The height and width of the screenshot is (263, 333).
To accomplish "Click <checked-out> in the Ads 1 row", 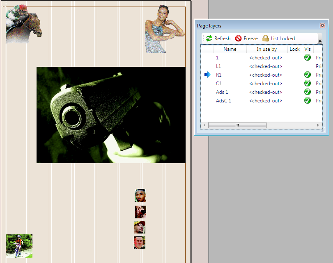I will [x=266, y=92].
